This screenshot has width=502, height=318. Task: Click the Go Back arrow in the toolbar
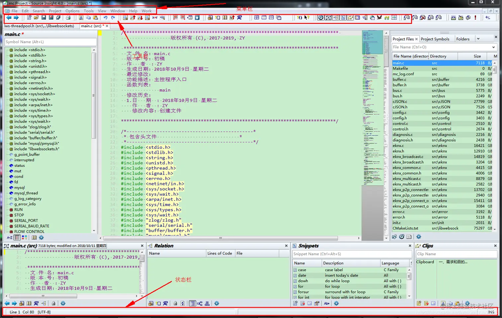9,18
